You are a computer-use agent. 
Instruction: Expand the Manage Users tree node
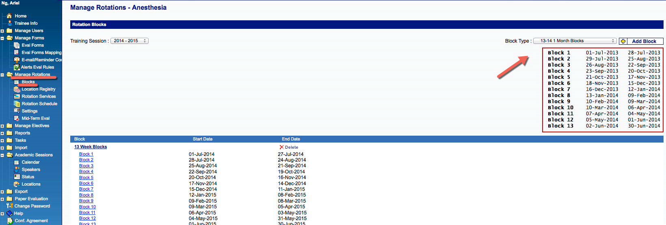[x=2, y=31]
